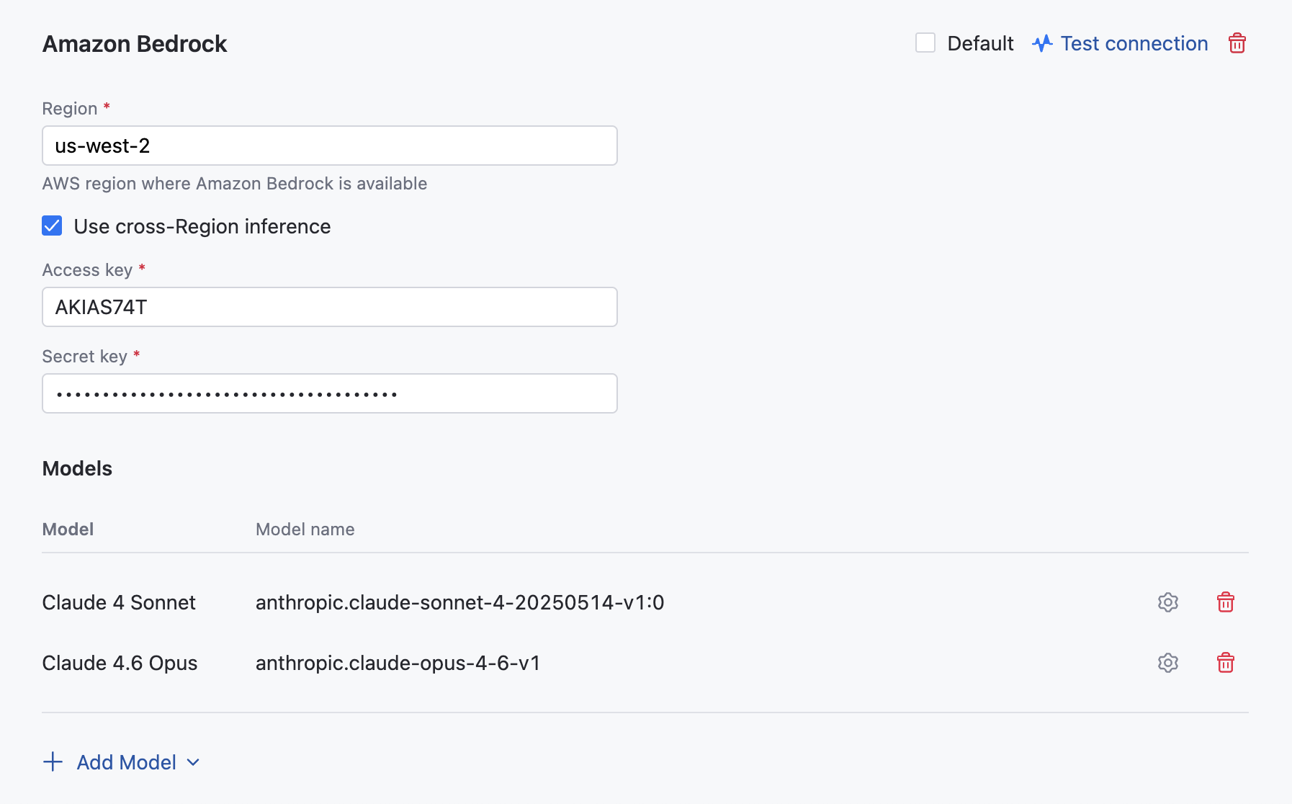Image resolution: width=1292 pixels, height=804 pixels.
Task: Select the Claude 4.6 Opus model row
Action: (x=120, y=663)
